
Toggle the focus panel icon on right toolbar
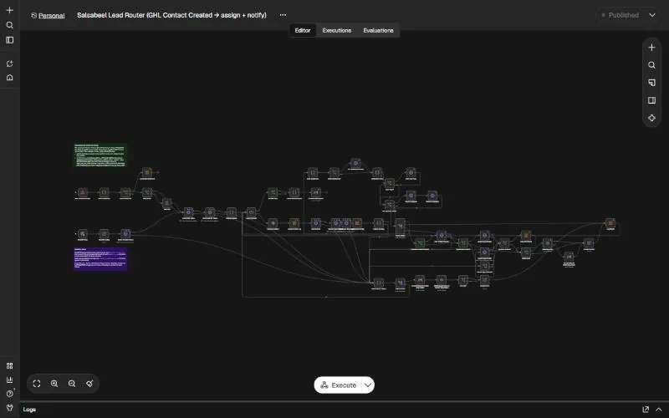click(x=651, y=100)
